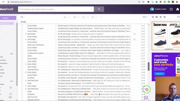180x101 pixels.
Task: Select the Matt from IMG email checkbox
Action: tap(22, 97)
